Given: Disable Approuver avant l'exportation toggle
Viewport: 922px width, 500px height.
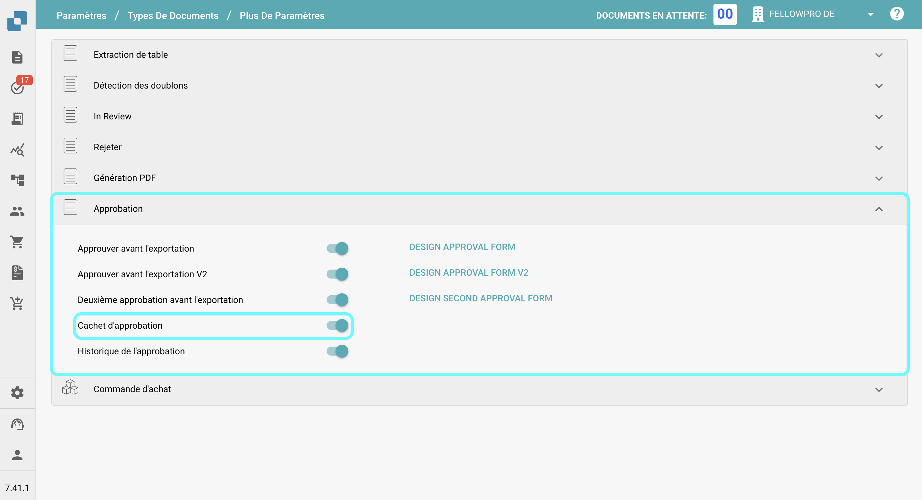Looking at the screenshot, I should [x=337, y=248].
